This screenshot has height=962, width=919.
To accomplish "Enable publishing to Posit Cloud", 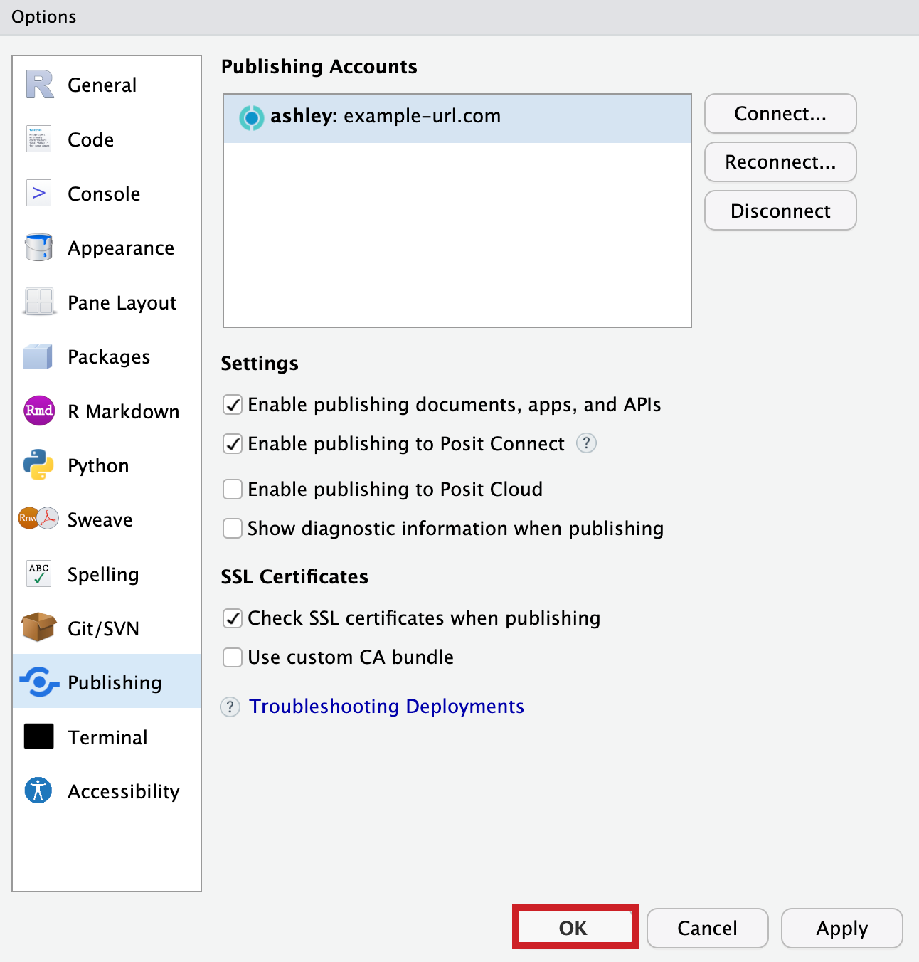I will click(233, 490).
